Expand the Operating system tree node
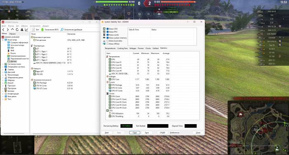 point(3,67)
